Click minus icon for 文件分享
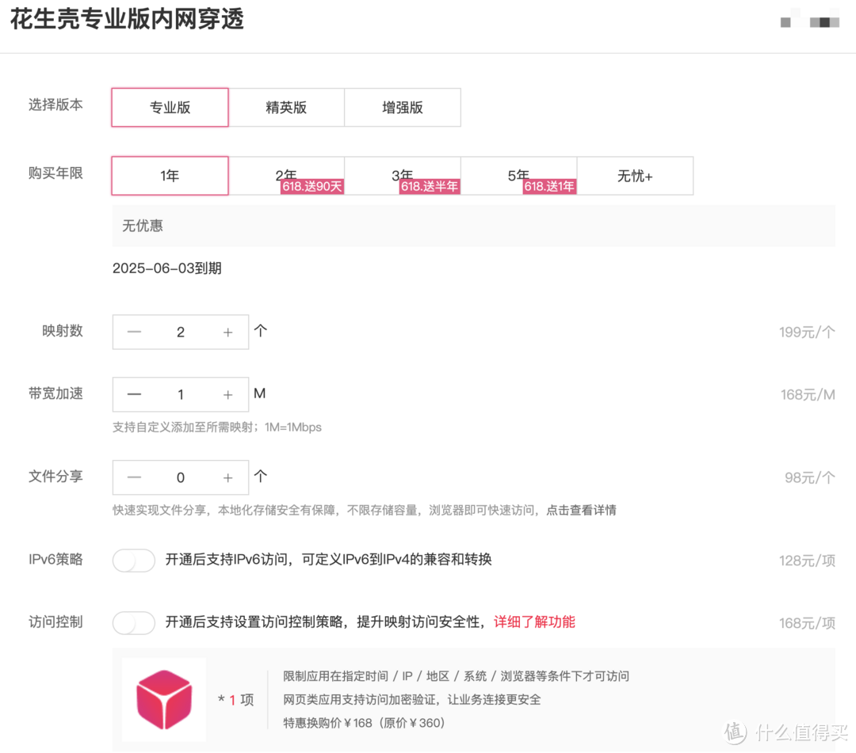856x753 pixels. tap(134, 477)
